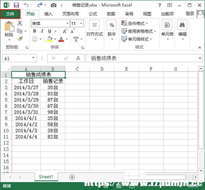The image size is (205, 190).
Task: Toggle italic formatting
Action: (42, 31)
